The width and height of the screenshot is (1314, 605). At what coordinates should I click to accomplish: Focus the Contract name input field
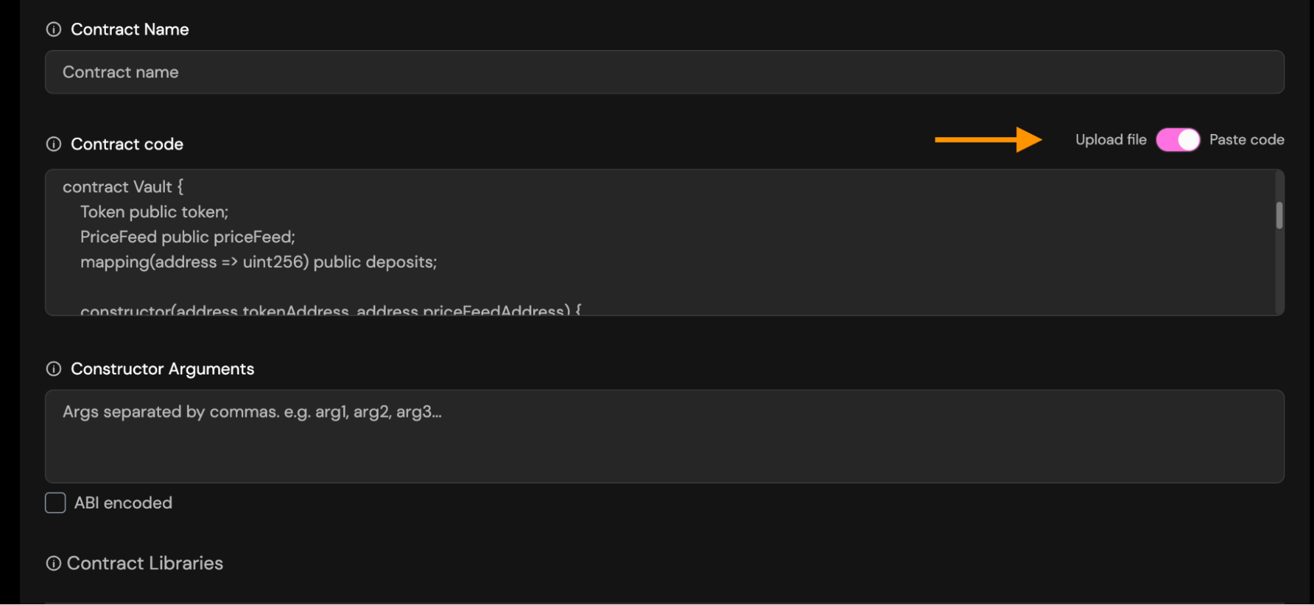coord(664,72)
